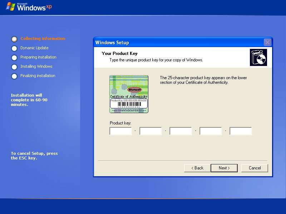Click the 'Installing Windows' label

click(x=36, y=66)
